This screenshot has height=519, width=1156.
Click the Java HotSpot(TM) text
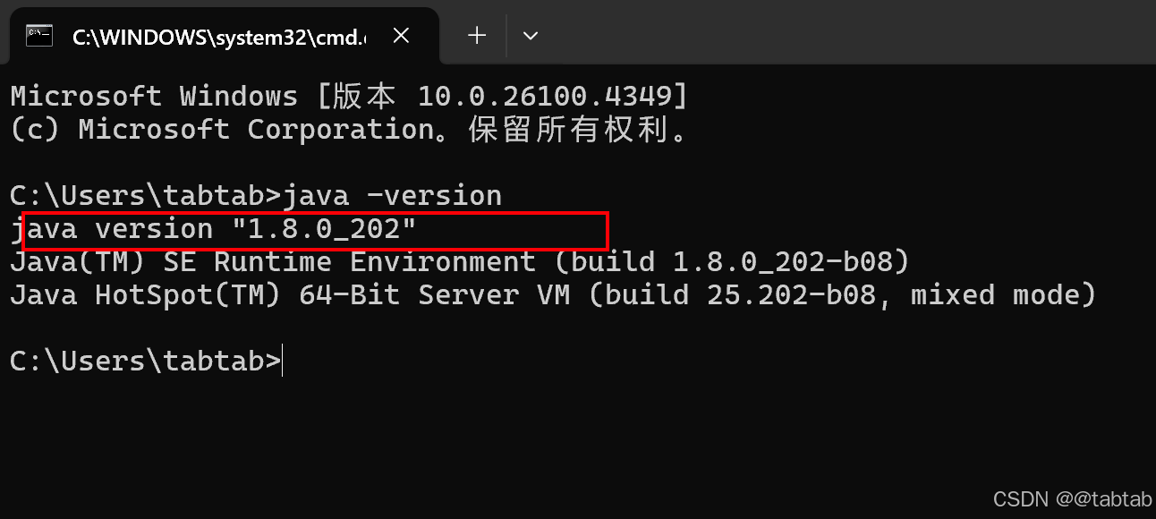coord(145,295)
